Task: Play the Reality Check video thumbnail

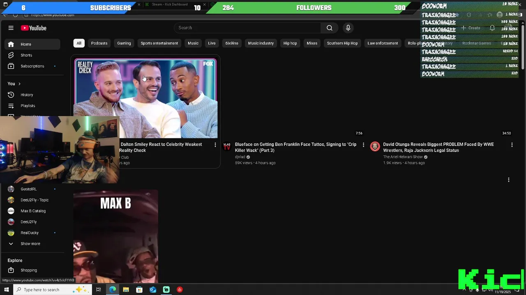Action: [146, 99]
